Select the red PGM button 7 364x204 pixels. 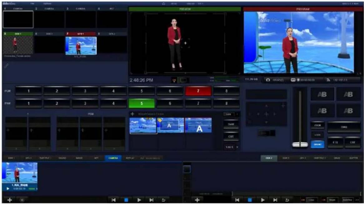198,91
